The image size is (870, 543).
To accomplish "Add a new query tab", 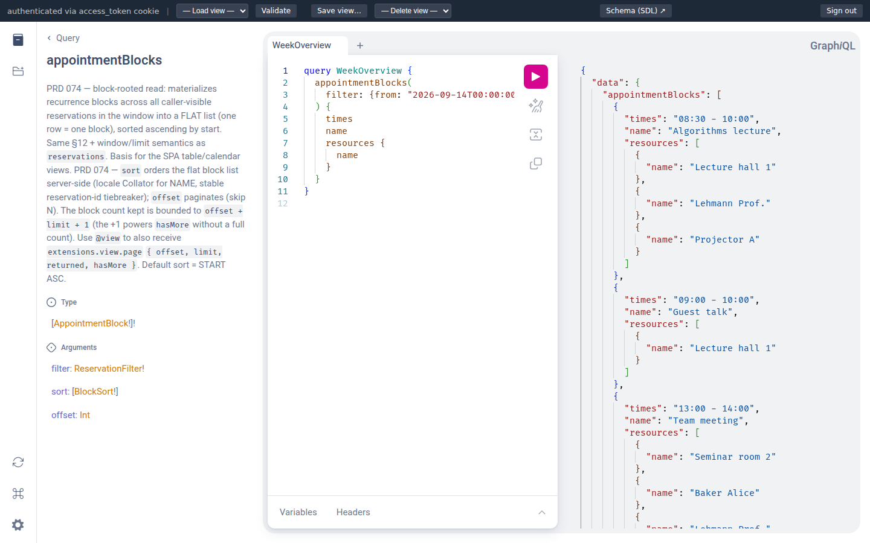I will tap(360, 45).
